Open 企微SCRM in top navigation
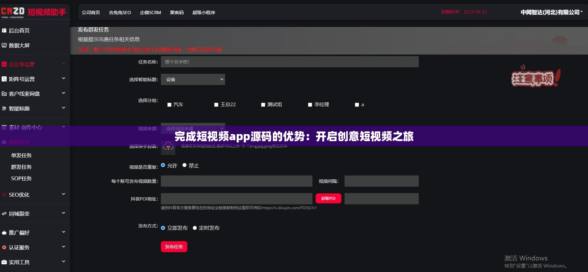Image resolution: width=588 pixels, height=272 pixels. tap(150, 13)
